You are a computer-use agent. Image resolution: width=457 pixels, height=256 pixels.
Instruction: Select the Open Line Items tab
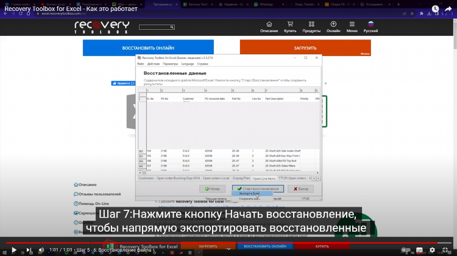click(264, 178)
